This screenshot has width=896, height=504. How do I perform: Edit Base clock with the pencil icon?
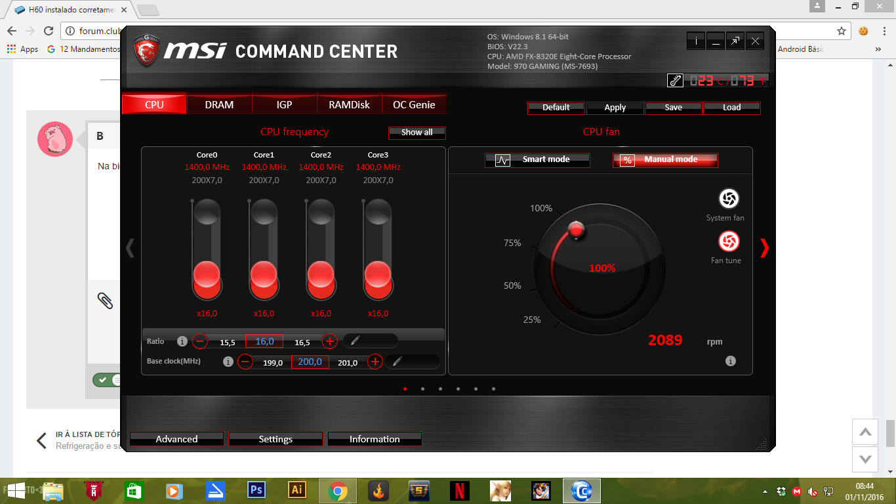(x=397, y=362)
